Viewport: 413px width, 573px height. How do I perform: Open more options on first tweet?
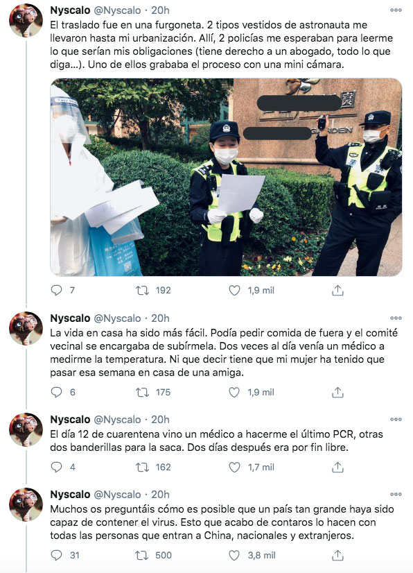pyautogui.click(x=396, y=10)
